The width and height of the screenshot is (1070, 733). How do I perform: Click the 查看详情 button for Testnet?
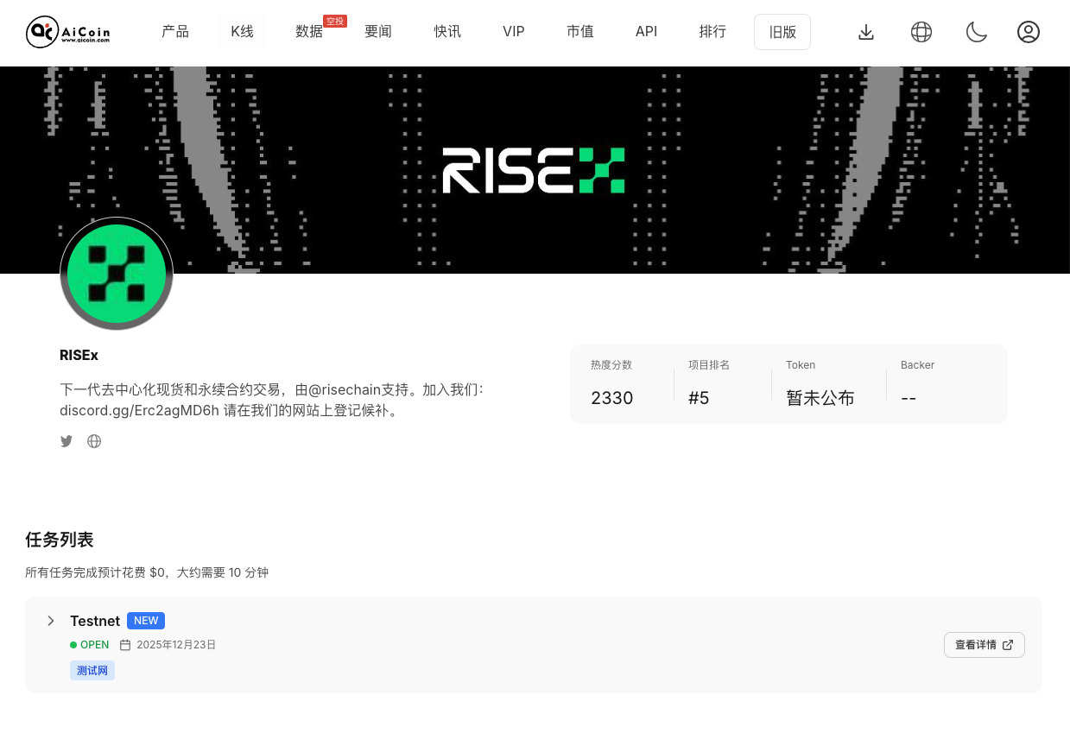(x=984, y=645)
